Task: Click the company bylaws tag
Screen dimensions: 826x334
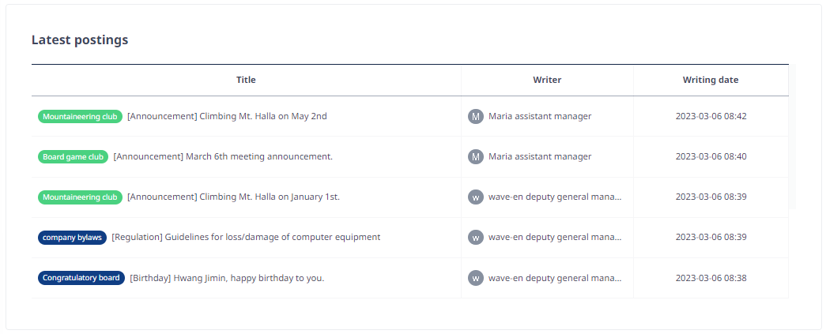Action: pos(73,237)
